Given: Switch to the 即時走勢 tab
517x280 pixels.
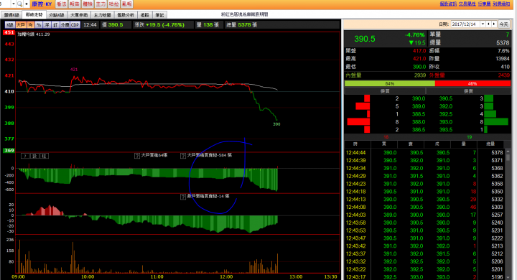Looking at the screenshot, I should [x=34, y=15].
